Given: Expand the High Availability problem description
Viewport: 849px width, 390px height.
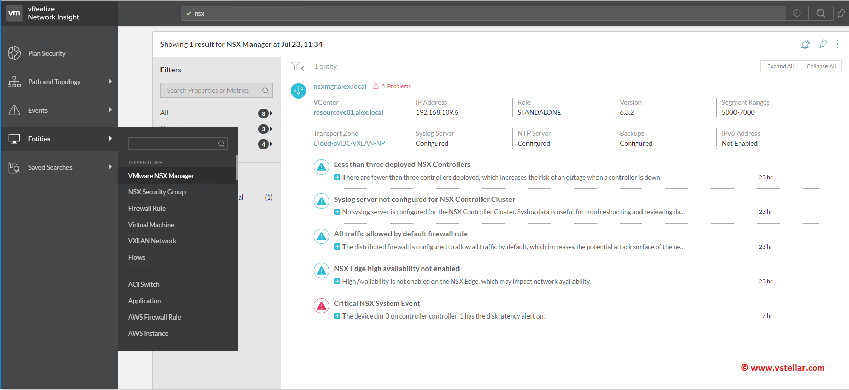Looking at the screenshot, I should [337, 282].
